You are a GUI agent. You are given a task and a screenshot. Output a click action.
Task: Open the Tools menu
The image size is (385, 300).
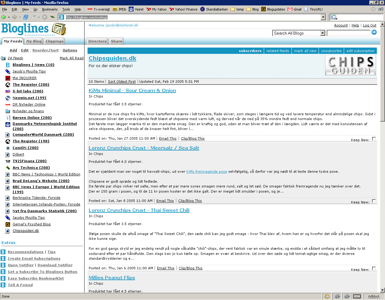pyautogui.click(x=66, y=9)
